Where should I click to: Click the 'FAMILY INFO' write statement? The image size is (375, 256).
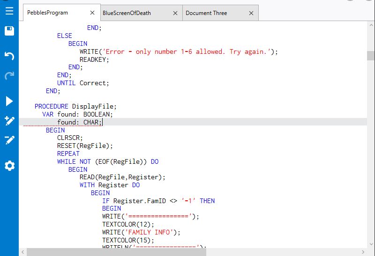(141, 232)
